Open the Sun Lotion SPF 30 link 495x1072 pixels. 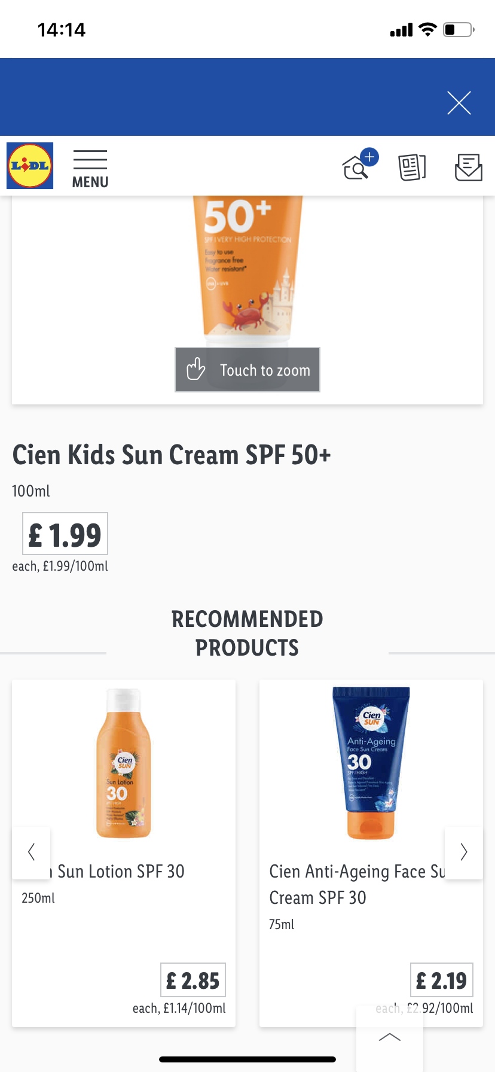click(x=121, y=872)
